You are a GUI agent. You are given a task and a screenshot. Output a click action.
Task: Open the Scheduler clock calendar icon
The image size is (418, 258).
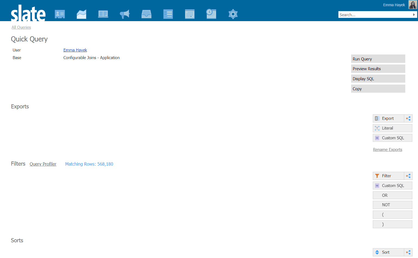pos(211,14)
